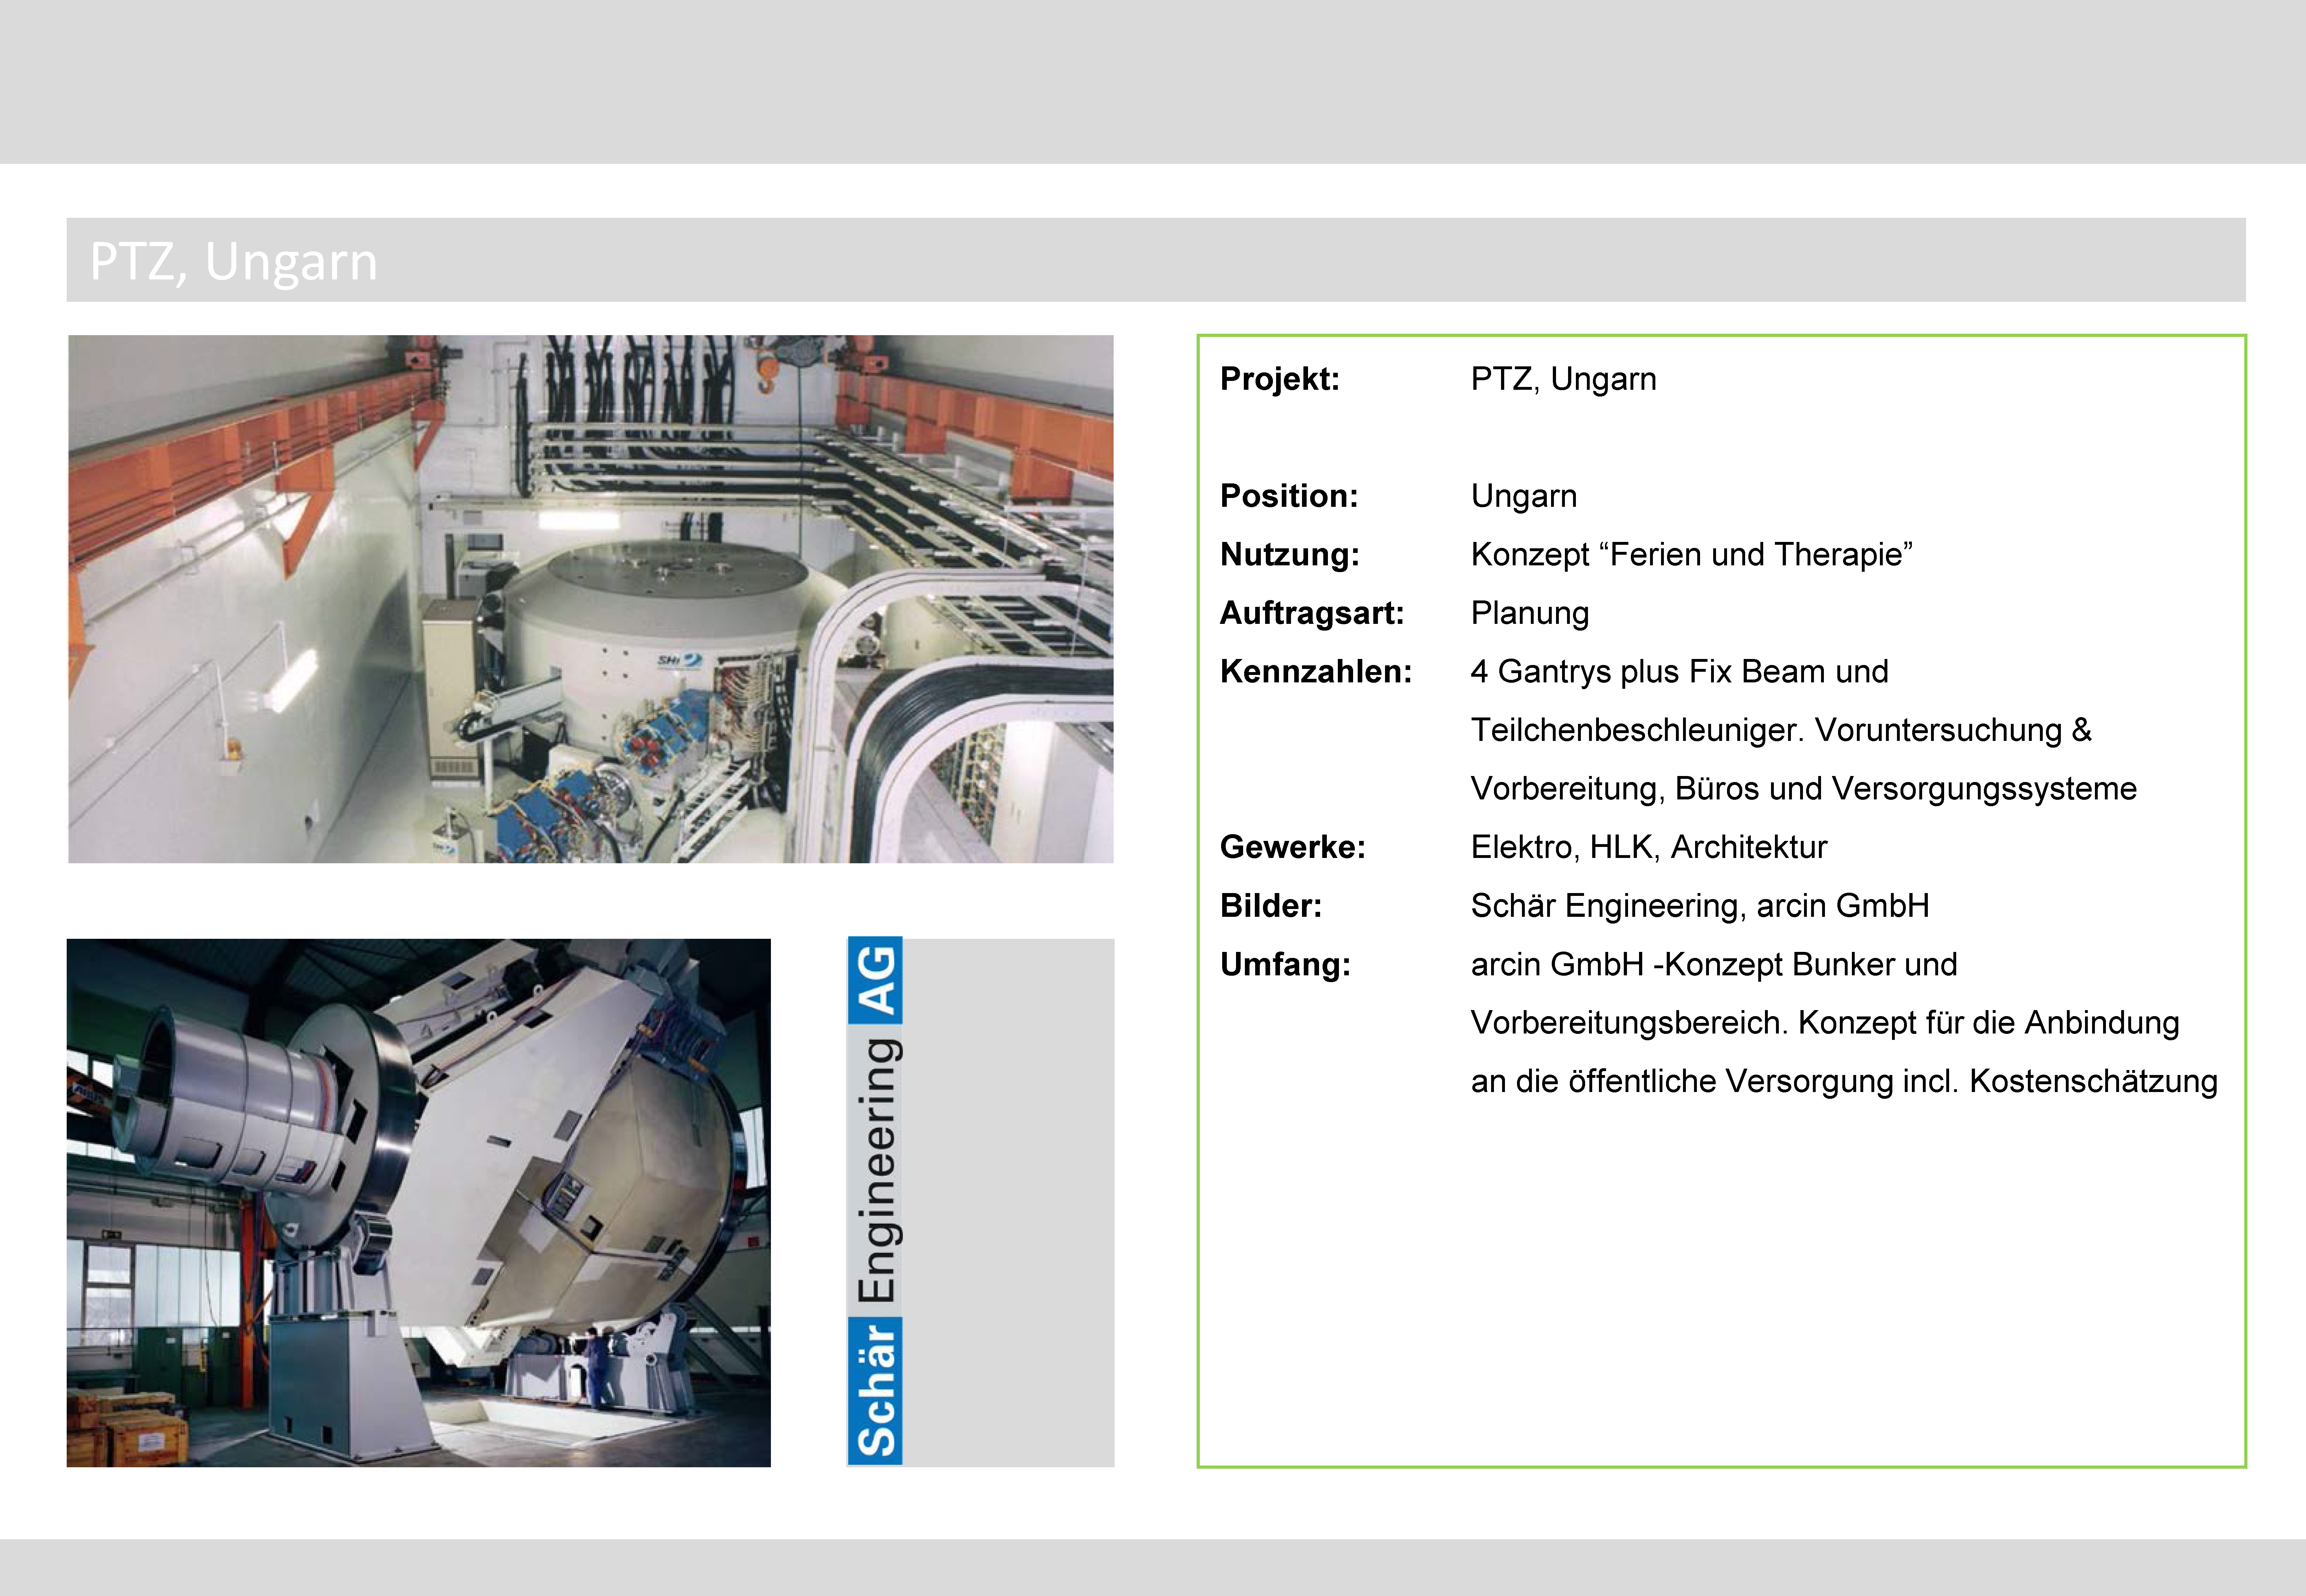Select the line starting 'Teilchenbeschleuniger. Voruntersuchung'
Viewport: 2306px width, 1596px height.
1781,731
